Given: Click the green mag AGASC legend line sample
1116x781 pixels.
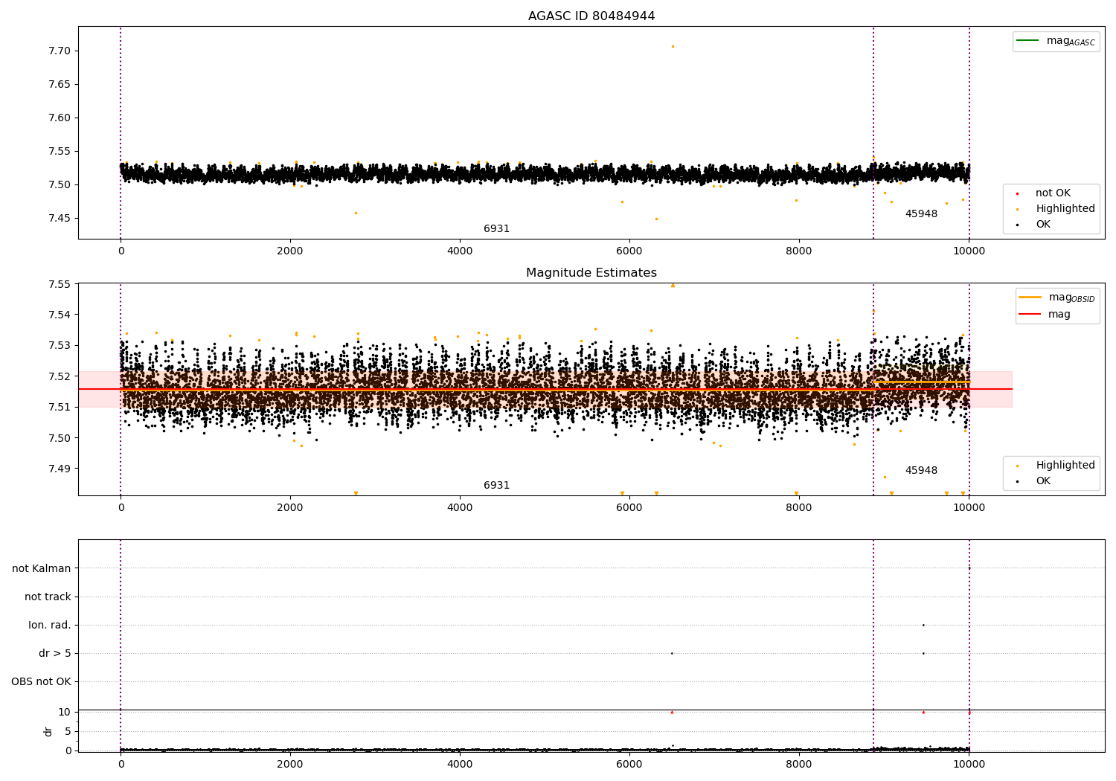Looking at the screenshot, I should pyautogui.click(x=1027, y=41).
